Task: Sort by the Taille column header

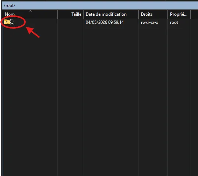Action: tap(70, 14)
